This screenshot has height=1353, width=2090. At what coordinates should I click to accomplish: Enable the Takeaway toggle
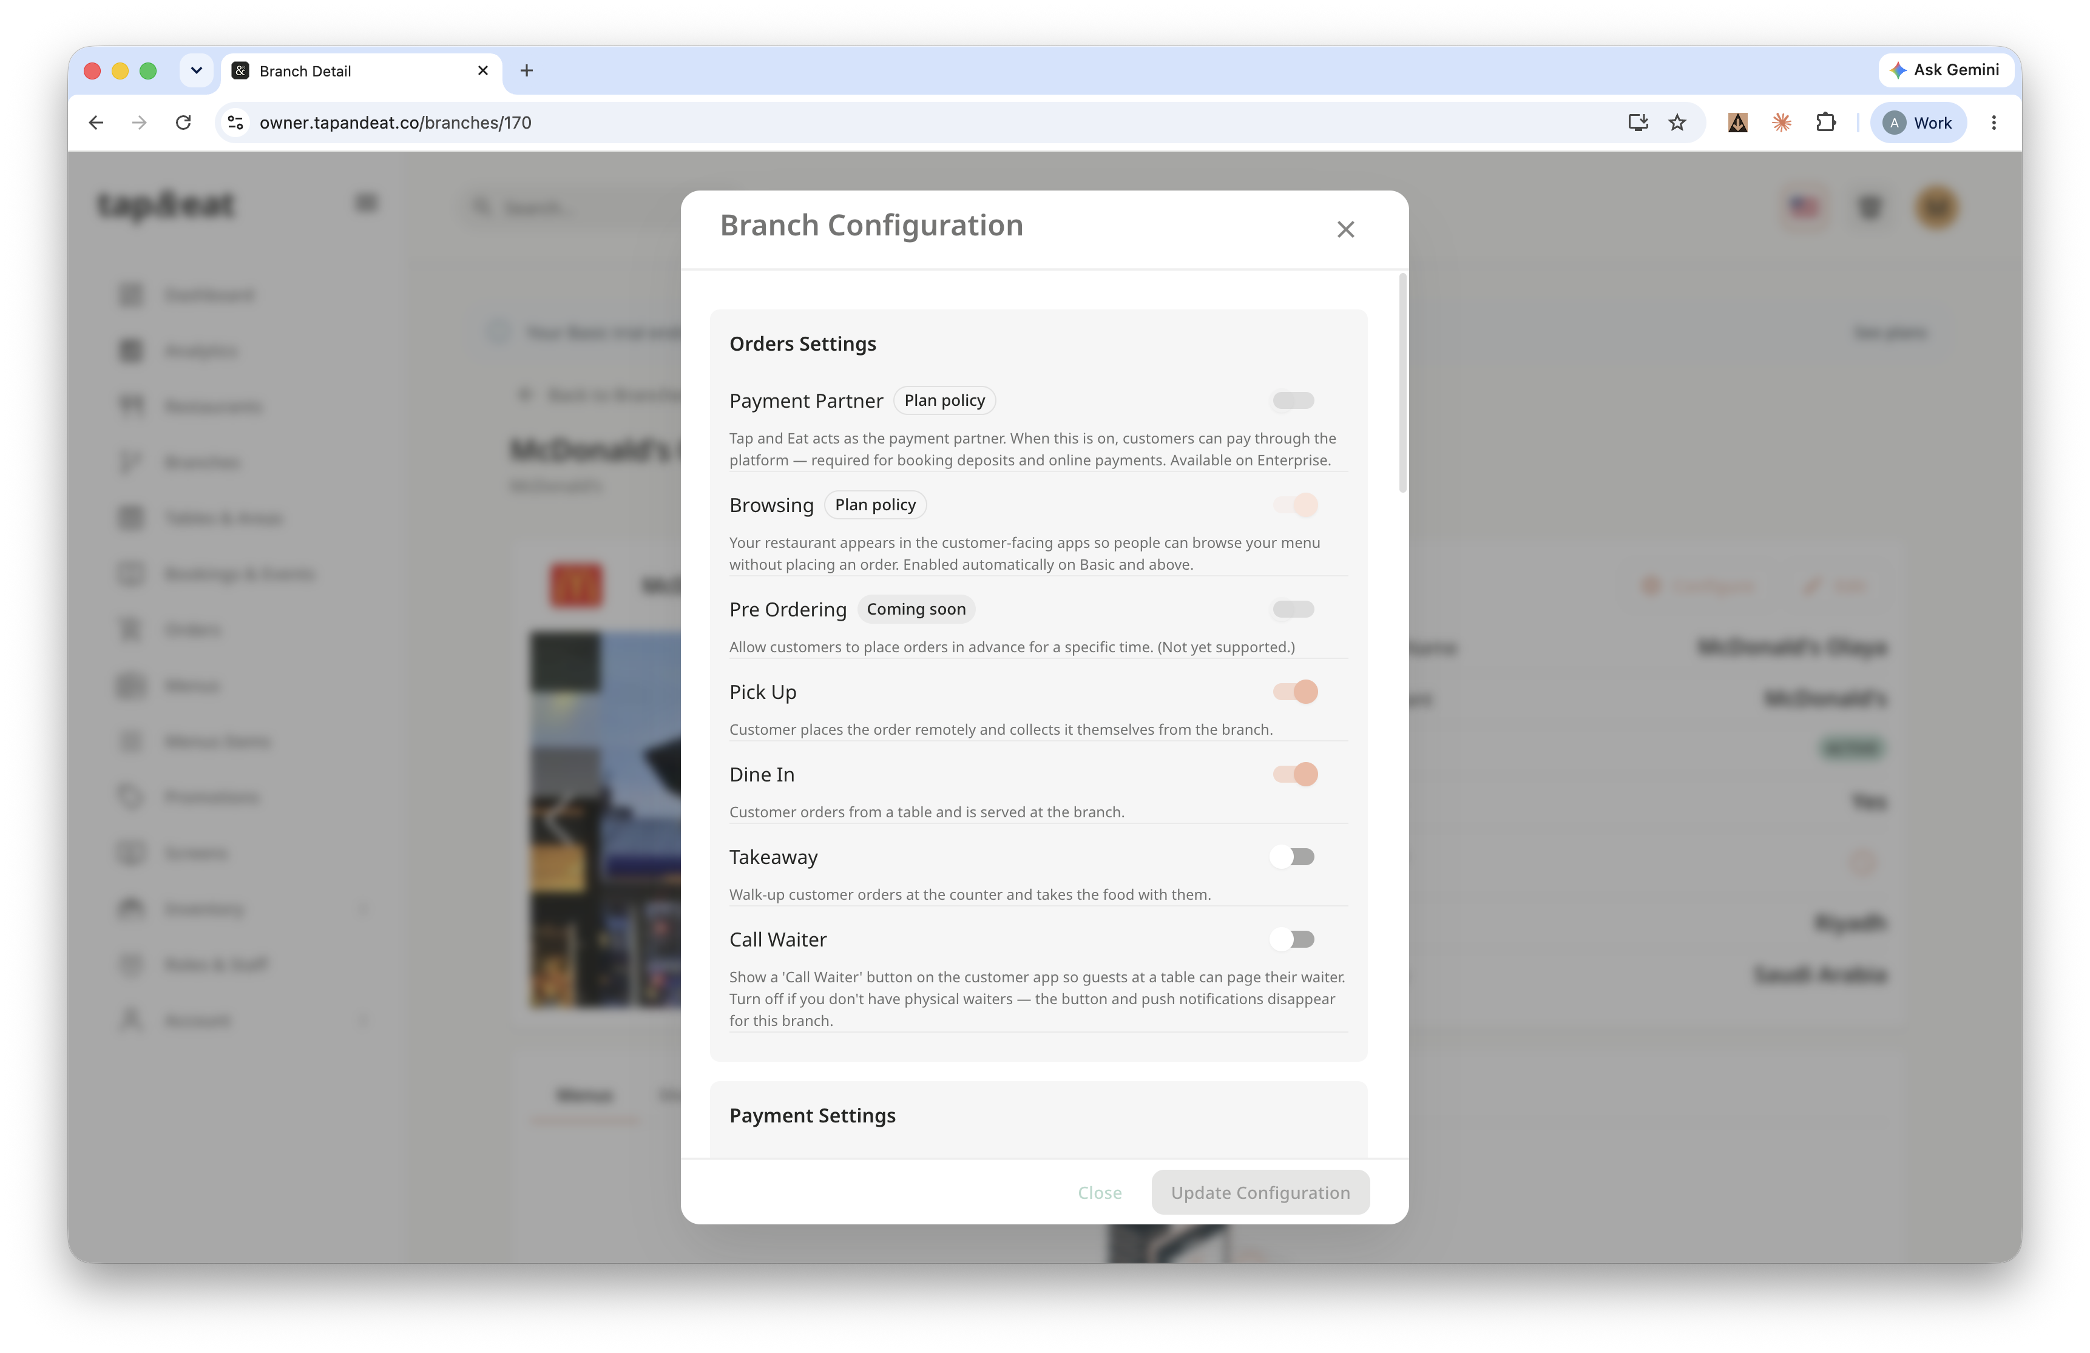[x=1293, y=857]
